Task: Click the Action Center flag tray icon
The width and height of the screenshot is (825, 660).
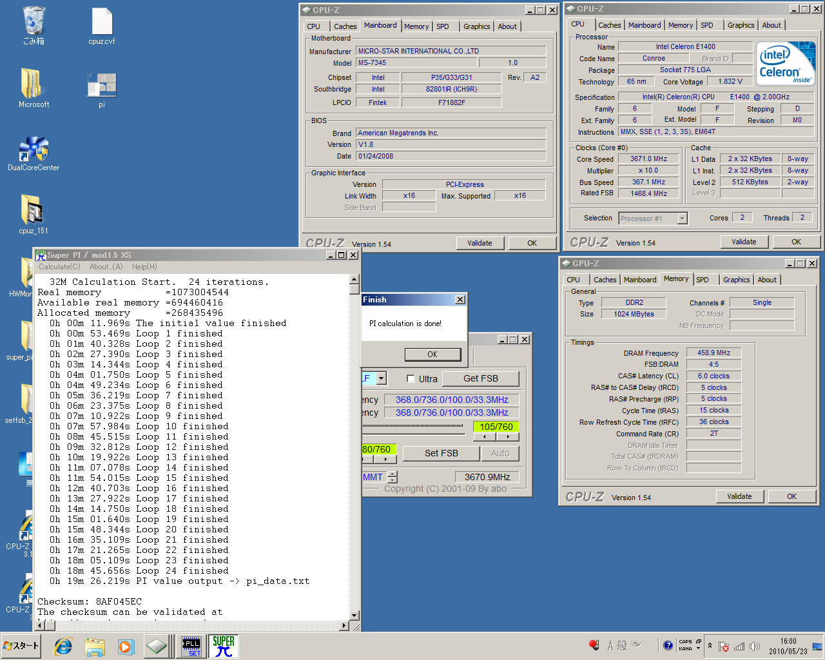Action: coord(724,646)
